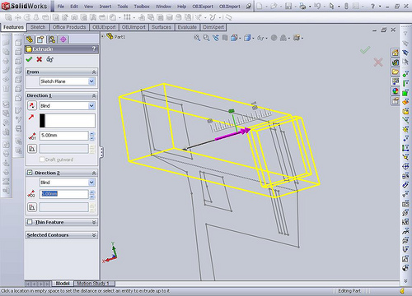The height and width of the screenshot is (296, 412).
Task: Click the Save disk icon
Action: (x=288, y=6)
